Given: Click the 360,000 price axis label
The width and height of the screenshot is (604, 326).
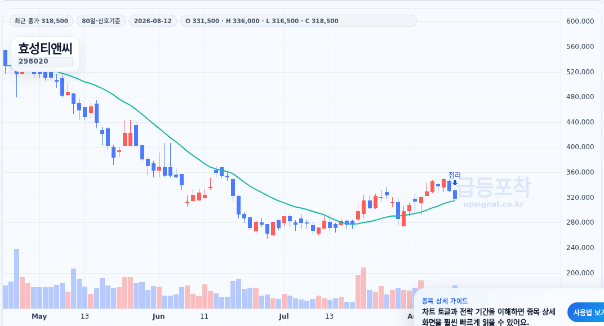Looking at the screenshot, I should [580, 172].
